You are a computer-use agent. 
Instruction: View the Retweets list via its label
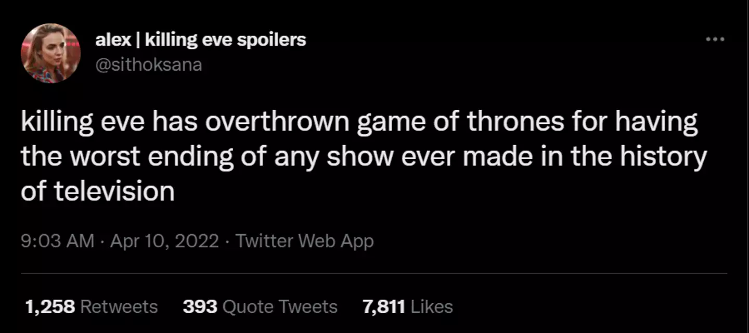pyautogui.click(x=119, y=306)
